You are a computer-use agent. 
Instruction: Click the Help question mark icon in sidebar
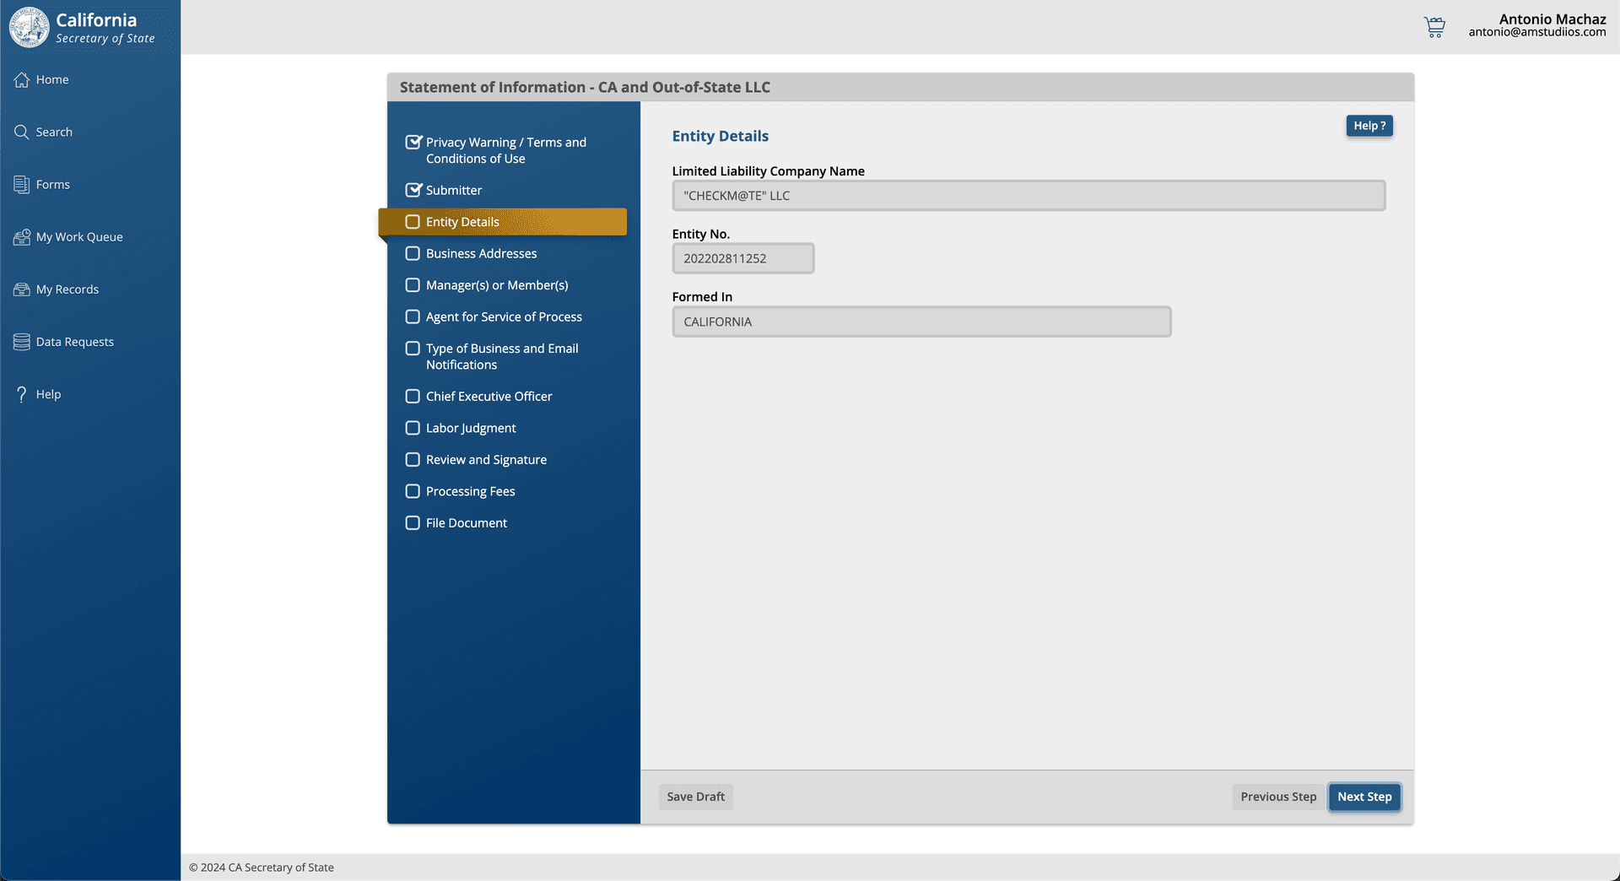[22, 394]
